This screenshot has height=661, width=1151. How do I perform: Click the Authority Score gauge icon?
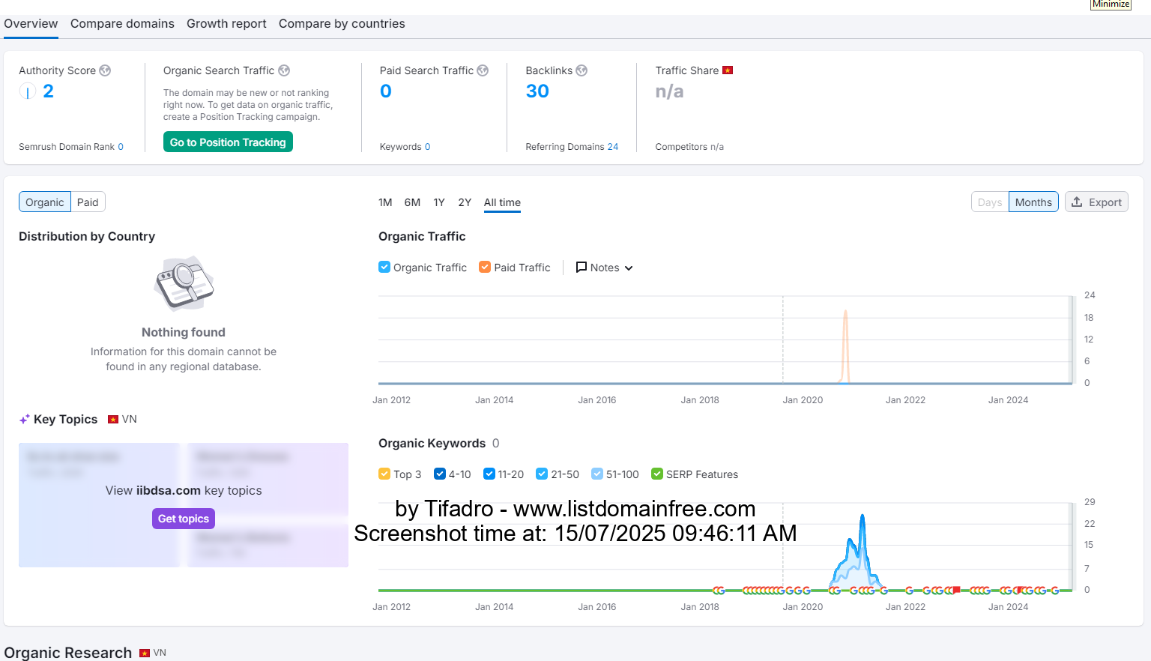[x=27, y=91]
